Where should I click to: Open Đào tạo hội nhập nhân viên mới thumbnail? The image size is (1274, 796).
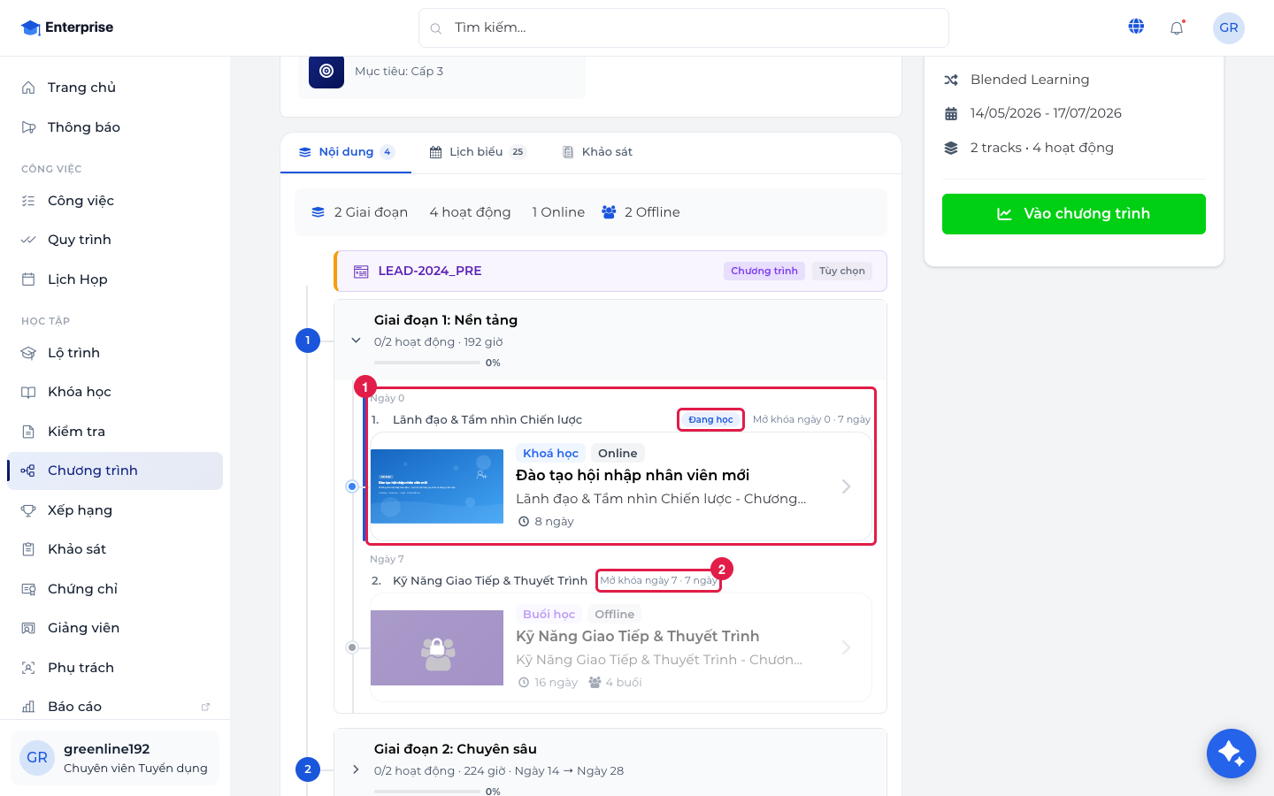pyautogui.click(x=437, y=486)
